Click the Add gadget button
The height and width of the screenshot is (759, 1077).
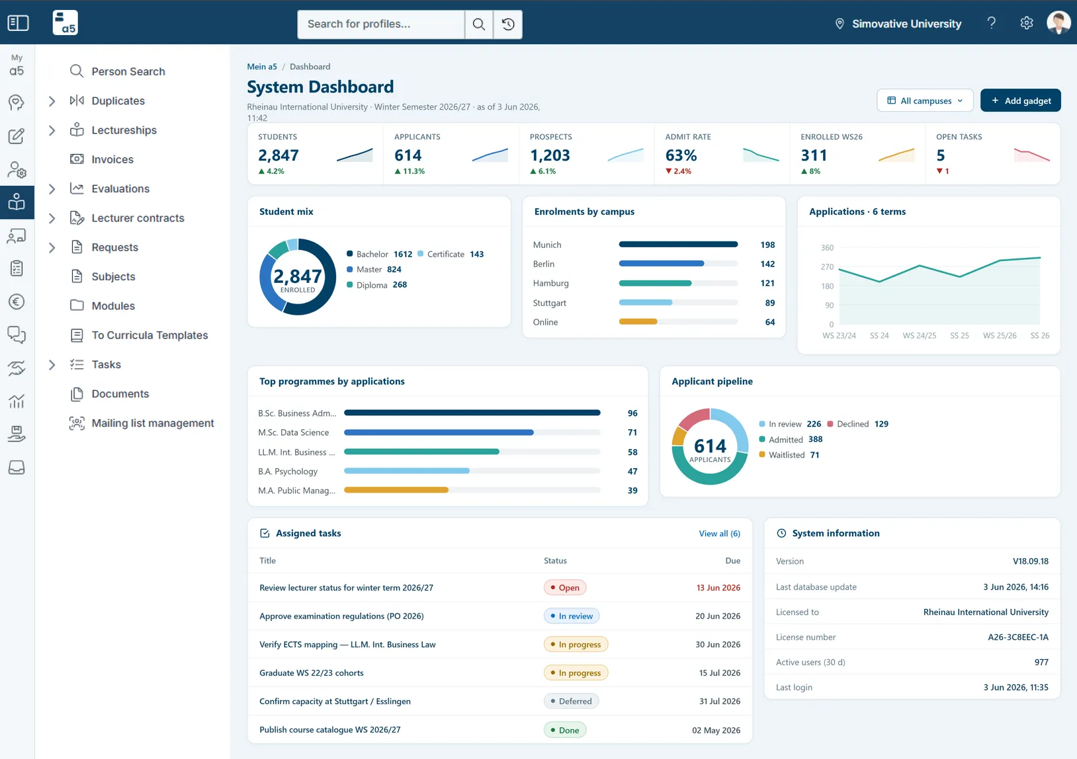[x=1021, y=100]
